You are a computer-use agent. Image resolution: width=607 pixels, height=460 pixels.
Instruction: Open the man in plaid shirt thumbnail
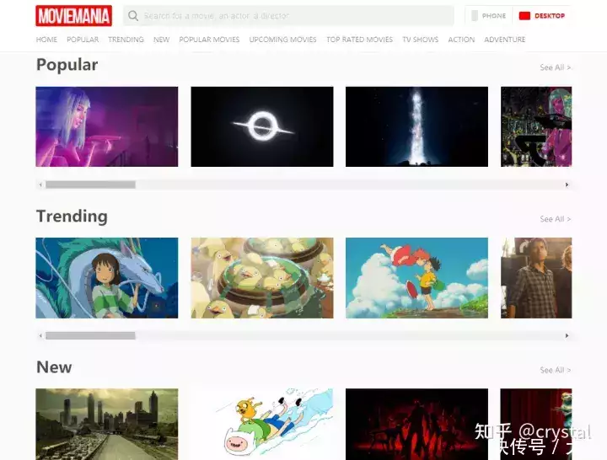pos(536,278)
